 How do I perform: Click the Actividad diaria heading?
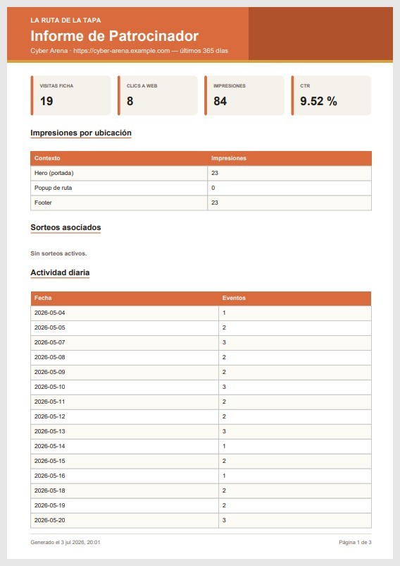pos(60,272)
